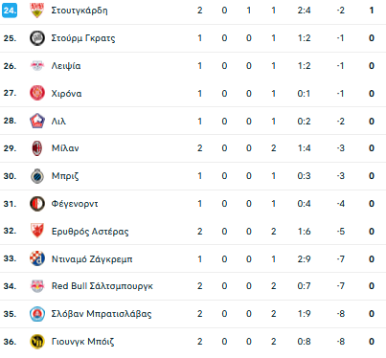
Task: Open the Στουτγκάρδη team link
Action: [79, 11]
